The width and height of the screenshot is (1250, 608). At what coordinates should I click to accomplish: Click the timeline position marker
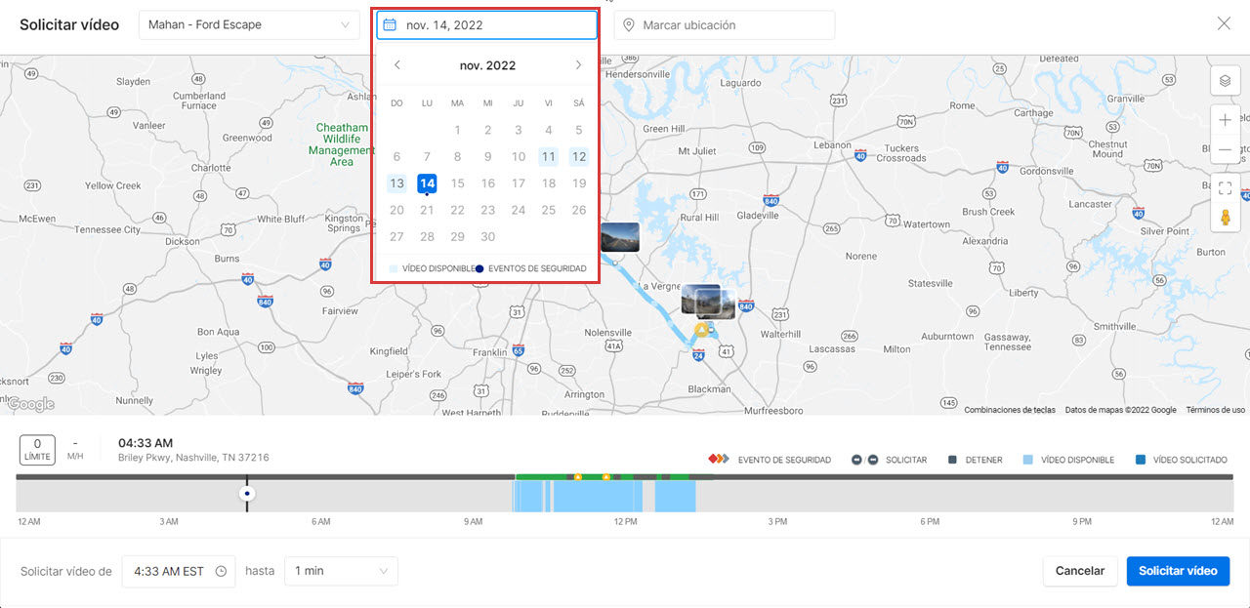coord(247,494)
